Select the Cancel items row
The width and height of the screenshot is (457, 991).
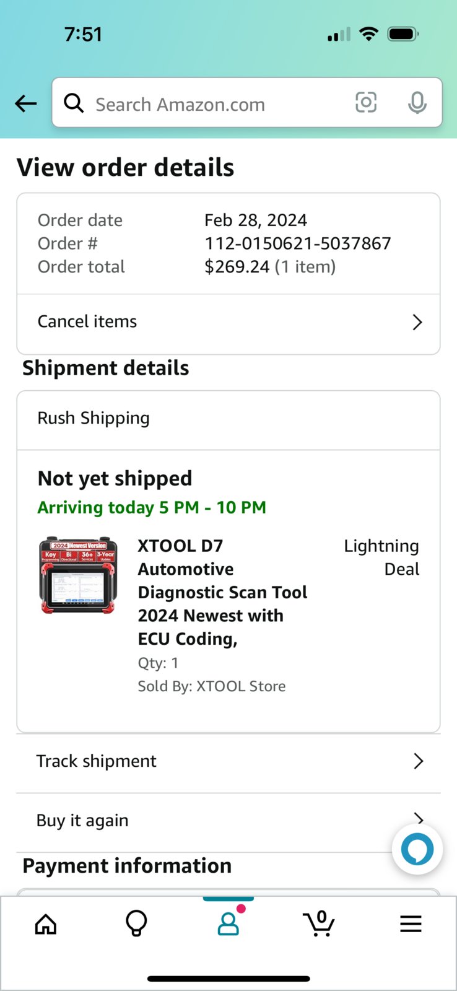coord(228,322)
